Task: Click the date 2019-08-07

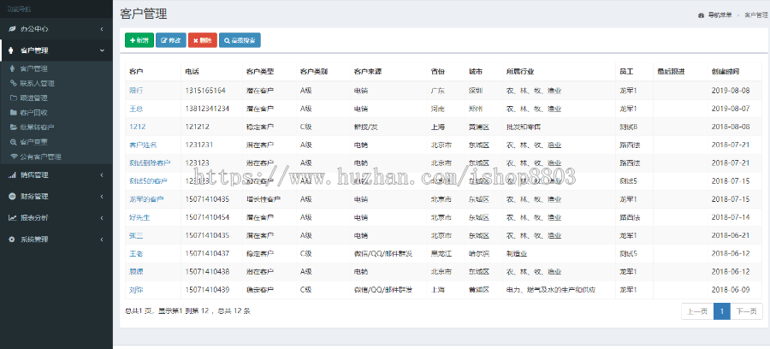Action: click(731, 109)
